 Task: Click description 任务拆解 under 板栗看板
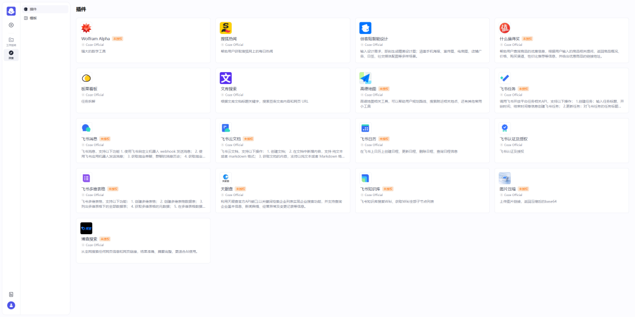tap(88, 102)
